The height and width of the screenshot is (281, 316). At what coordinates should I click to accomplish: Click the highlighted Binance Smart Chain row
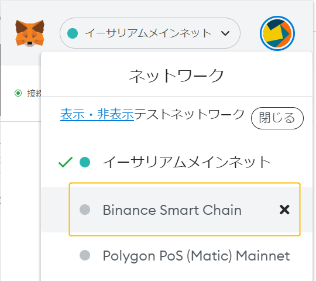pyautogui.click(x=184, y=209)
